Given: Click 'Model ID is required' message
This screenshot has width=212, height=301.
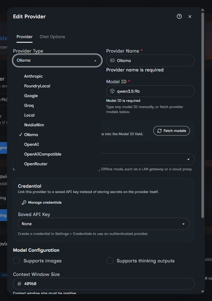Looking at the screenshot, I should [x=123, y=101].
